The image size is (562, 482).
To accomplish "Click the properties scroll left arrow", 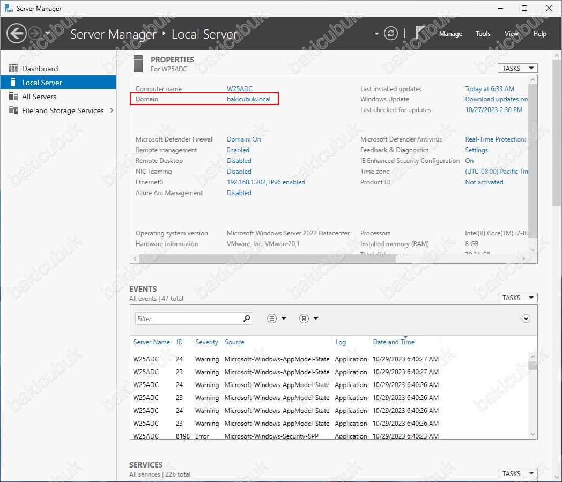I will 135,258.
